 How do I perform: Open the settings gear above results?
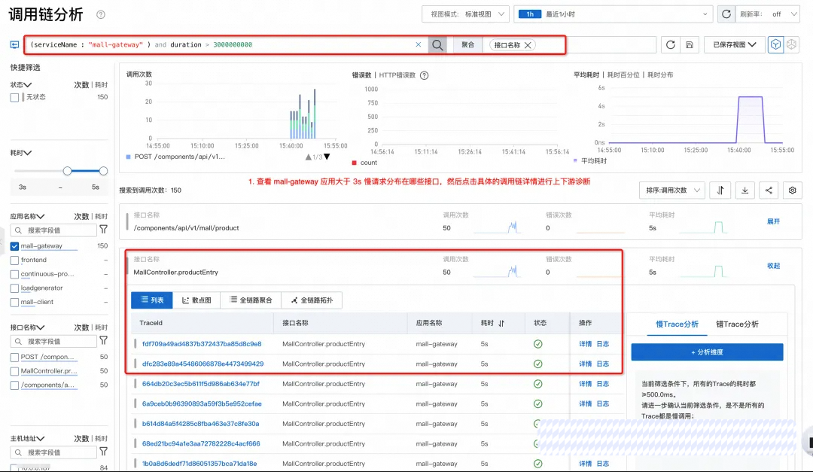pyautogui.click(x=792, y=190)
